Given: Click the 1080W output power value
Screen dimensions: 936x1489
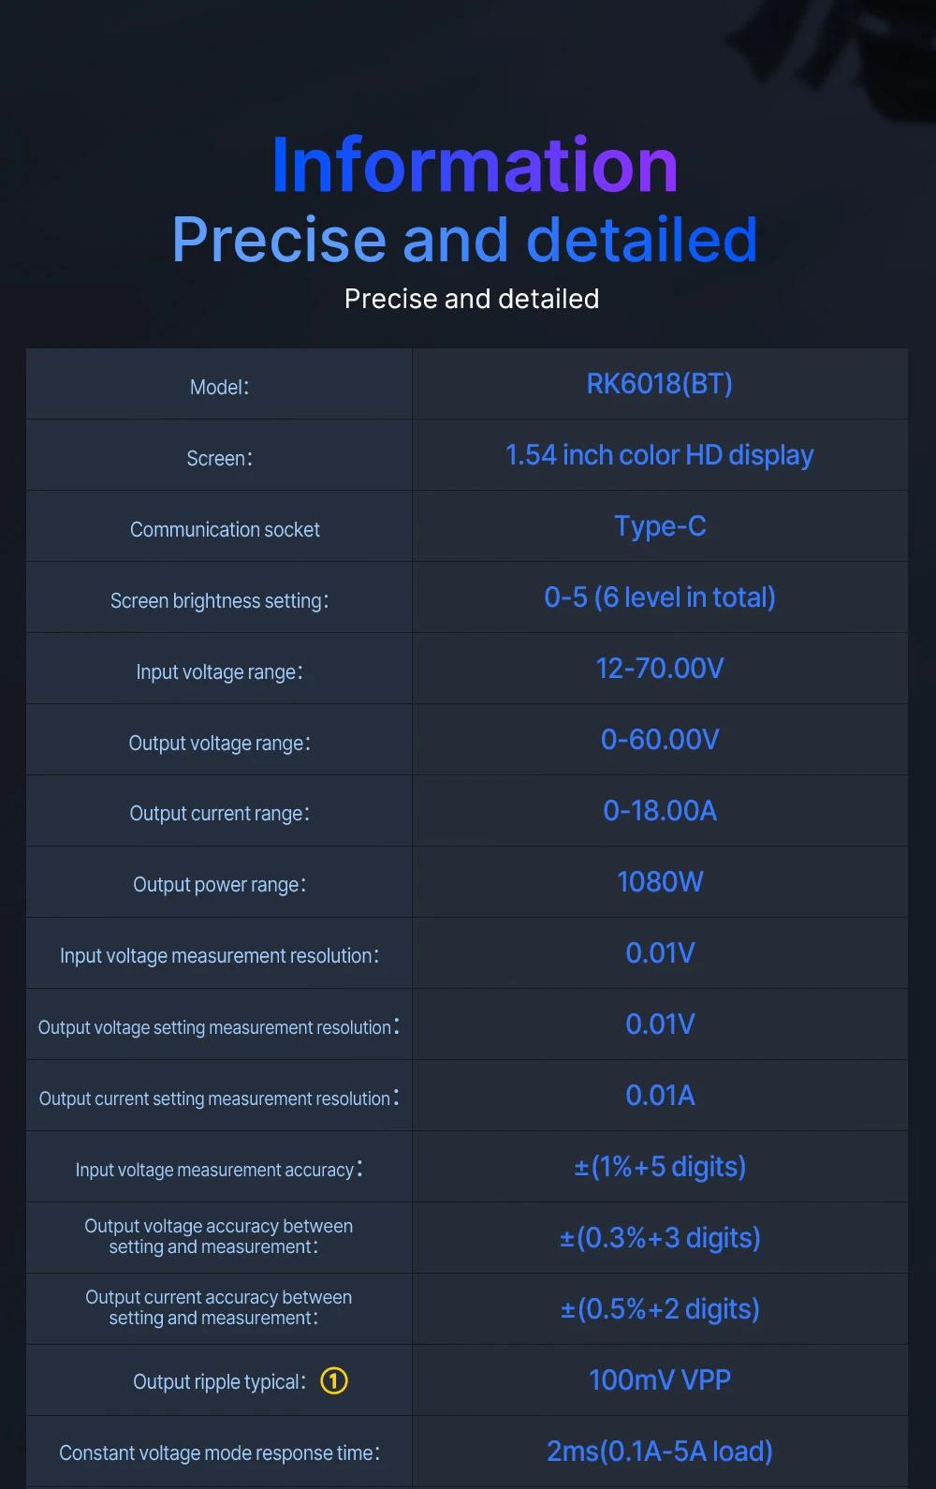Looking at the screenshot, I should coord(660,882).
